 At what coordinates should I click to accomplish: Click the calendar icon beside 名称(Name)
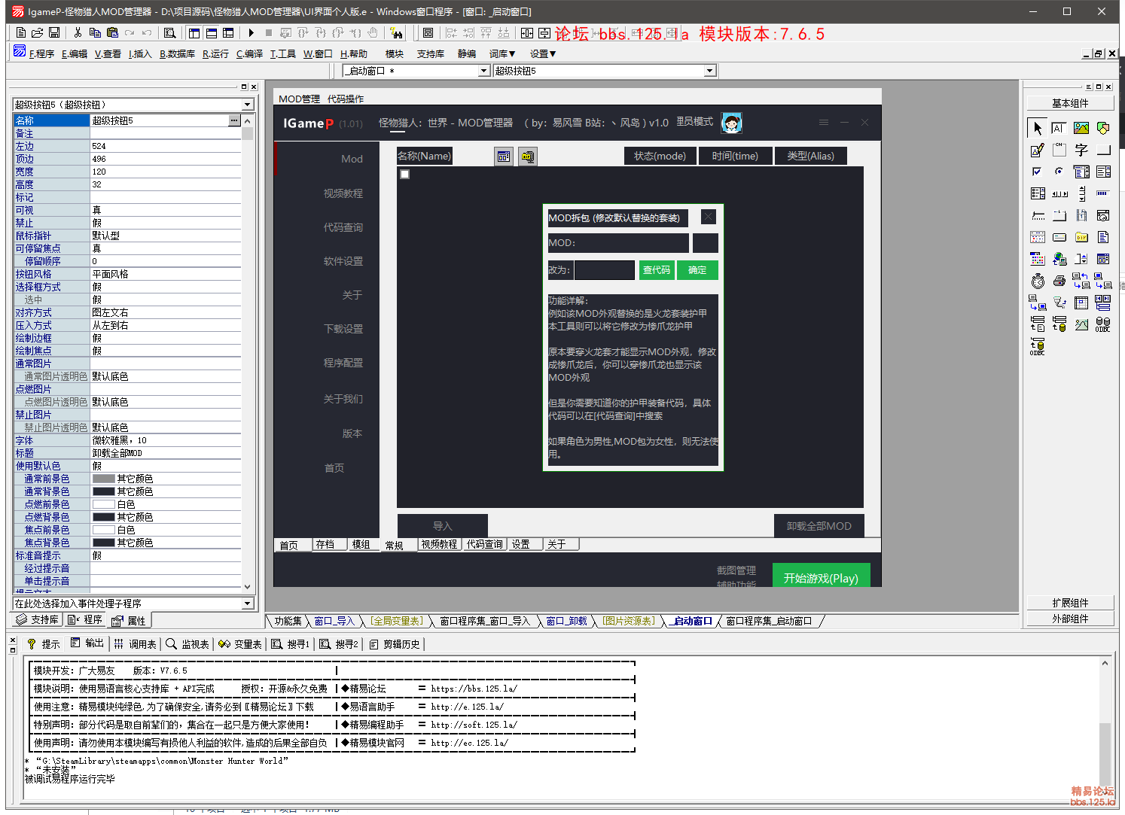pos(504,157)
